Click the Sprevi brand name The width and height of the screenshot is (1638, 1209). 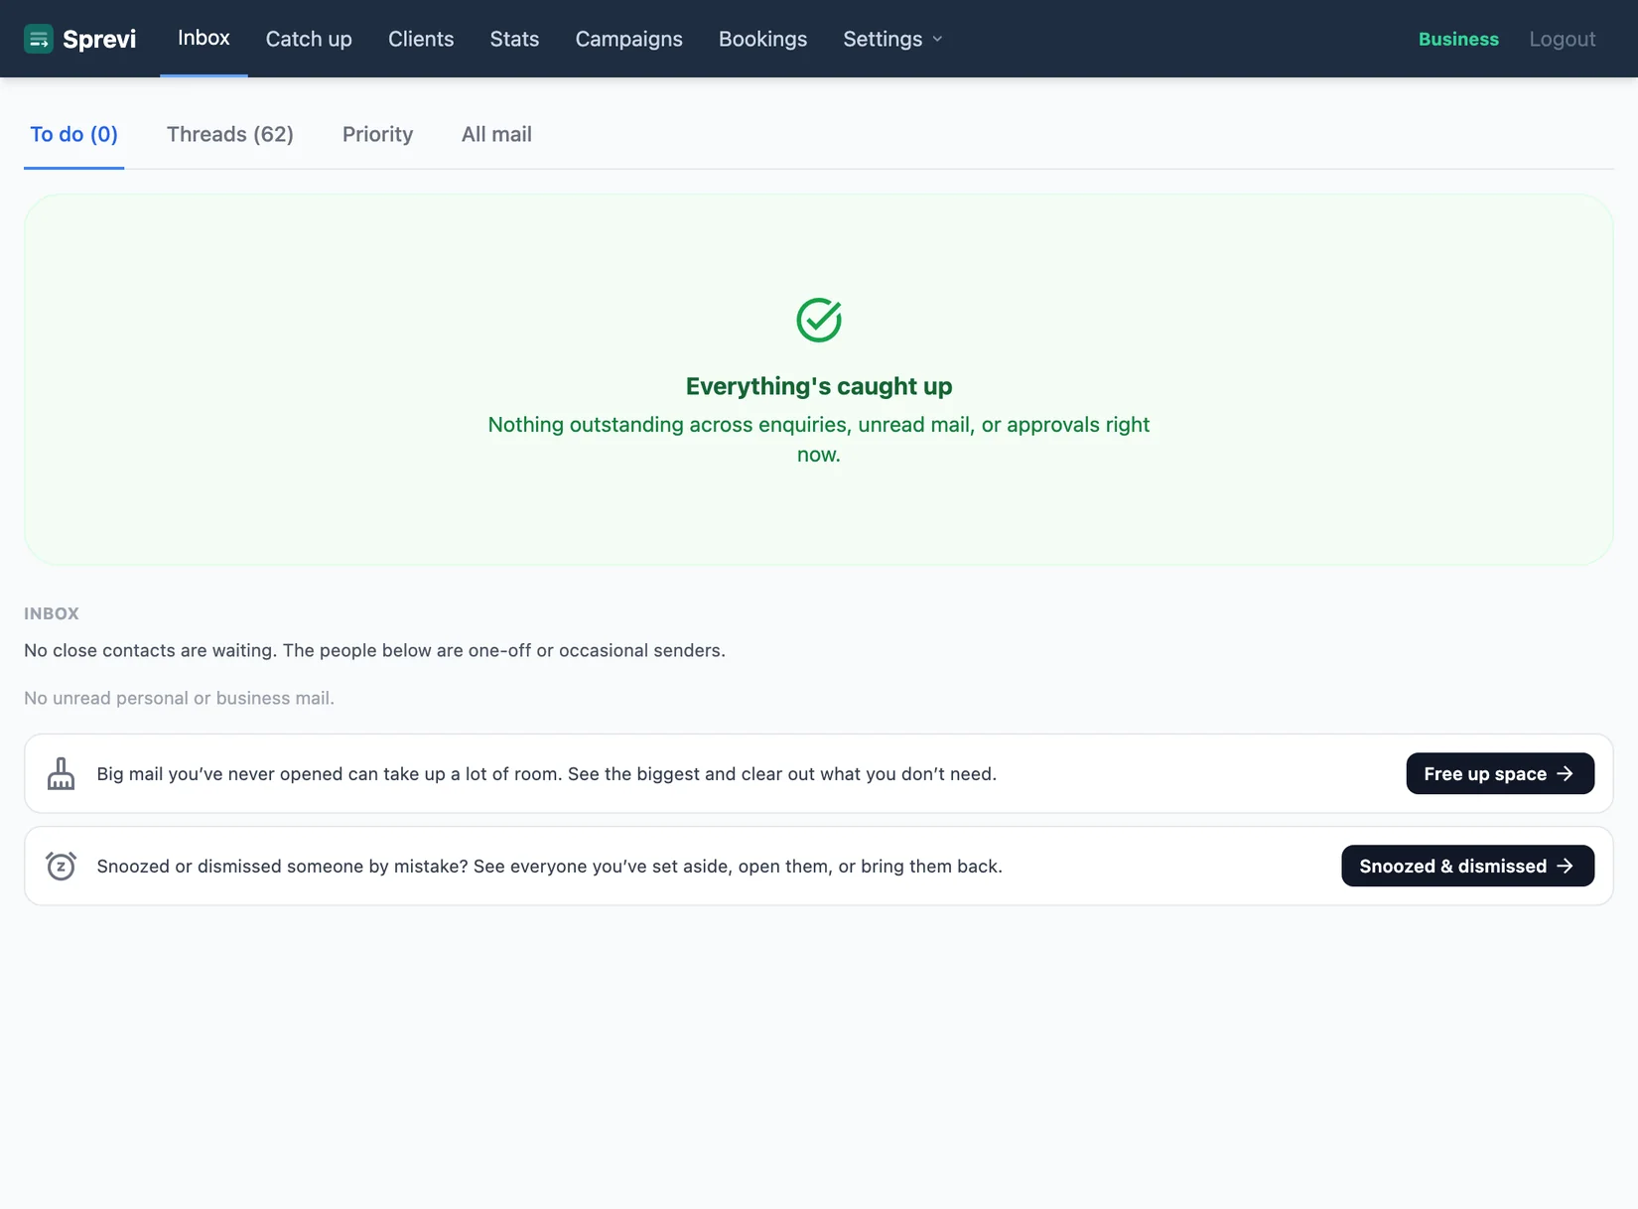99,39
